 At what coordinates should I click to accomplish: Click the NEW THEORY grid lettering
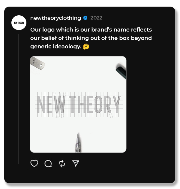click(79, 104)
